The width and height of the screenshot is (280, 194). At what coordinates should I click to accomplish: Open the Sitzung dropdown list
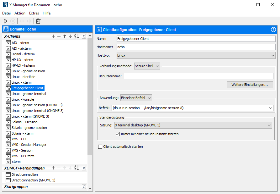(x=193, y=125)
